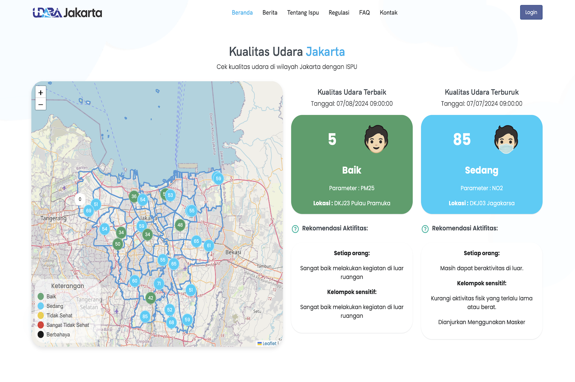Click the red Sangat Tidak Sehat legend dot
This screenshot has height=382, width=575.
click(x=41, y=325)
